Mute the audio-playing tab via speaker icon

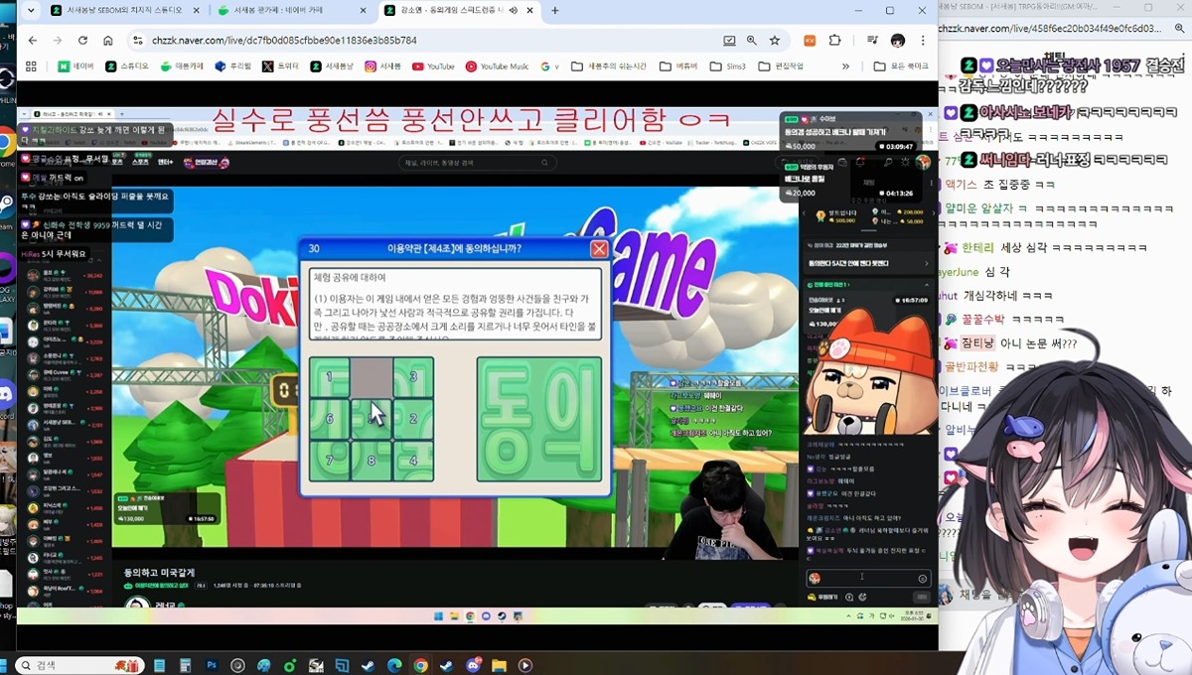coord(513,11)
